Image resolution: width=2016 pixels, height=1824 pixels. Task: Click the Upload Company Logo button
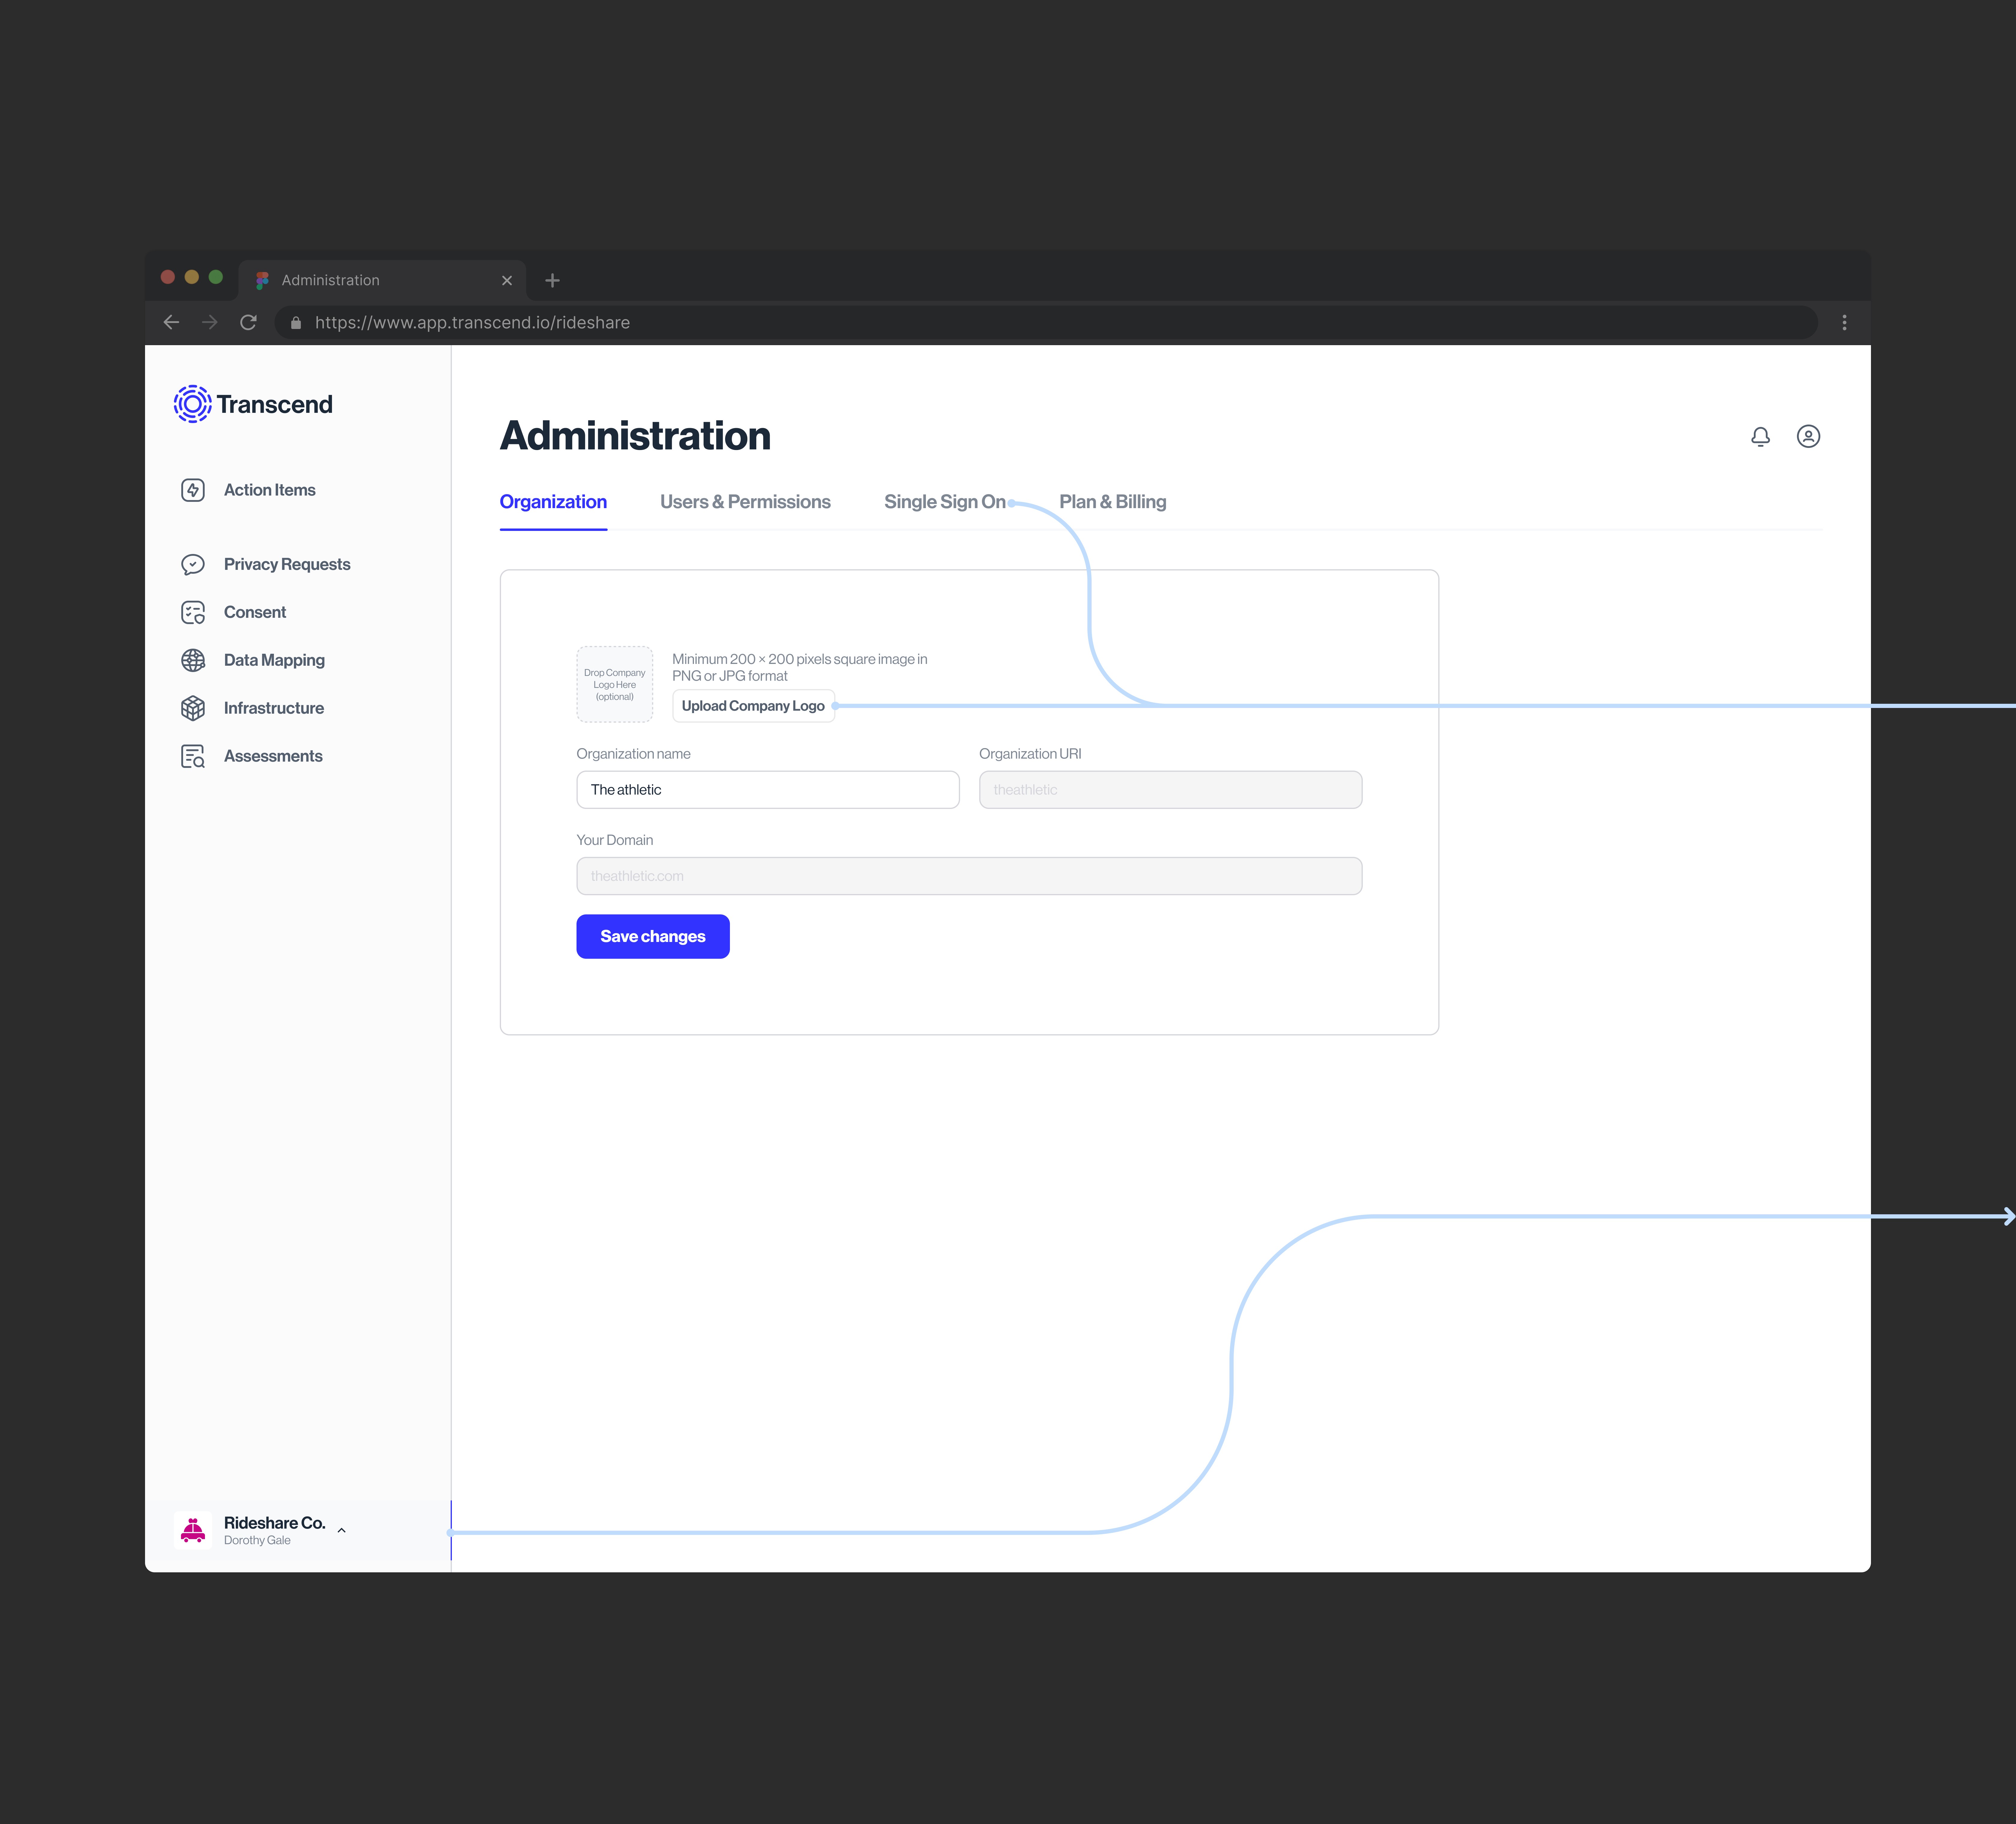click(753, 706)
